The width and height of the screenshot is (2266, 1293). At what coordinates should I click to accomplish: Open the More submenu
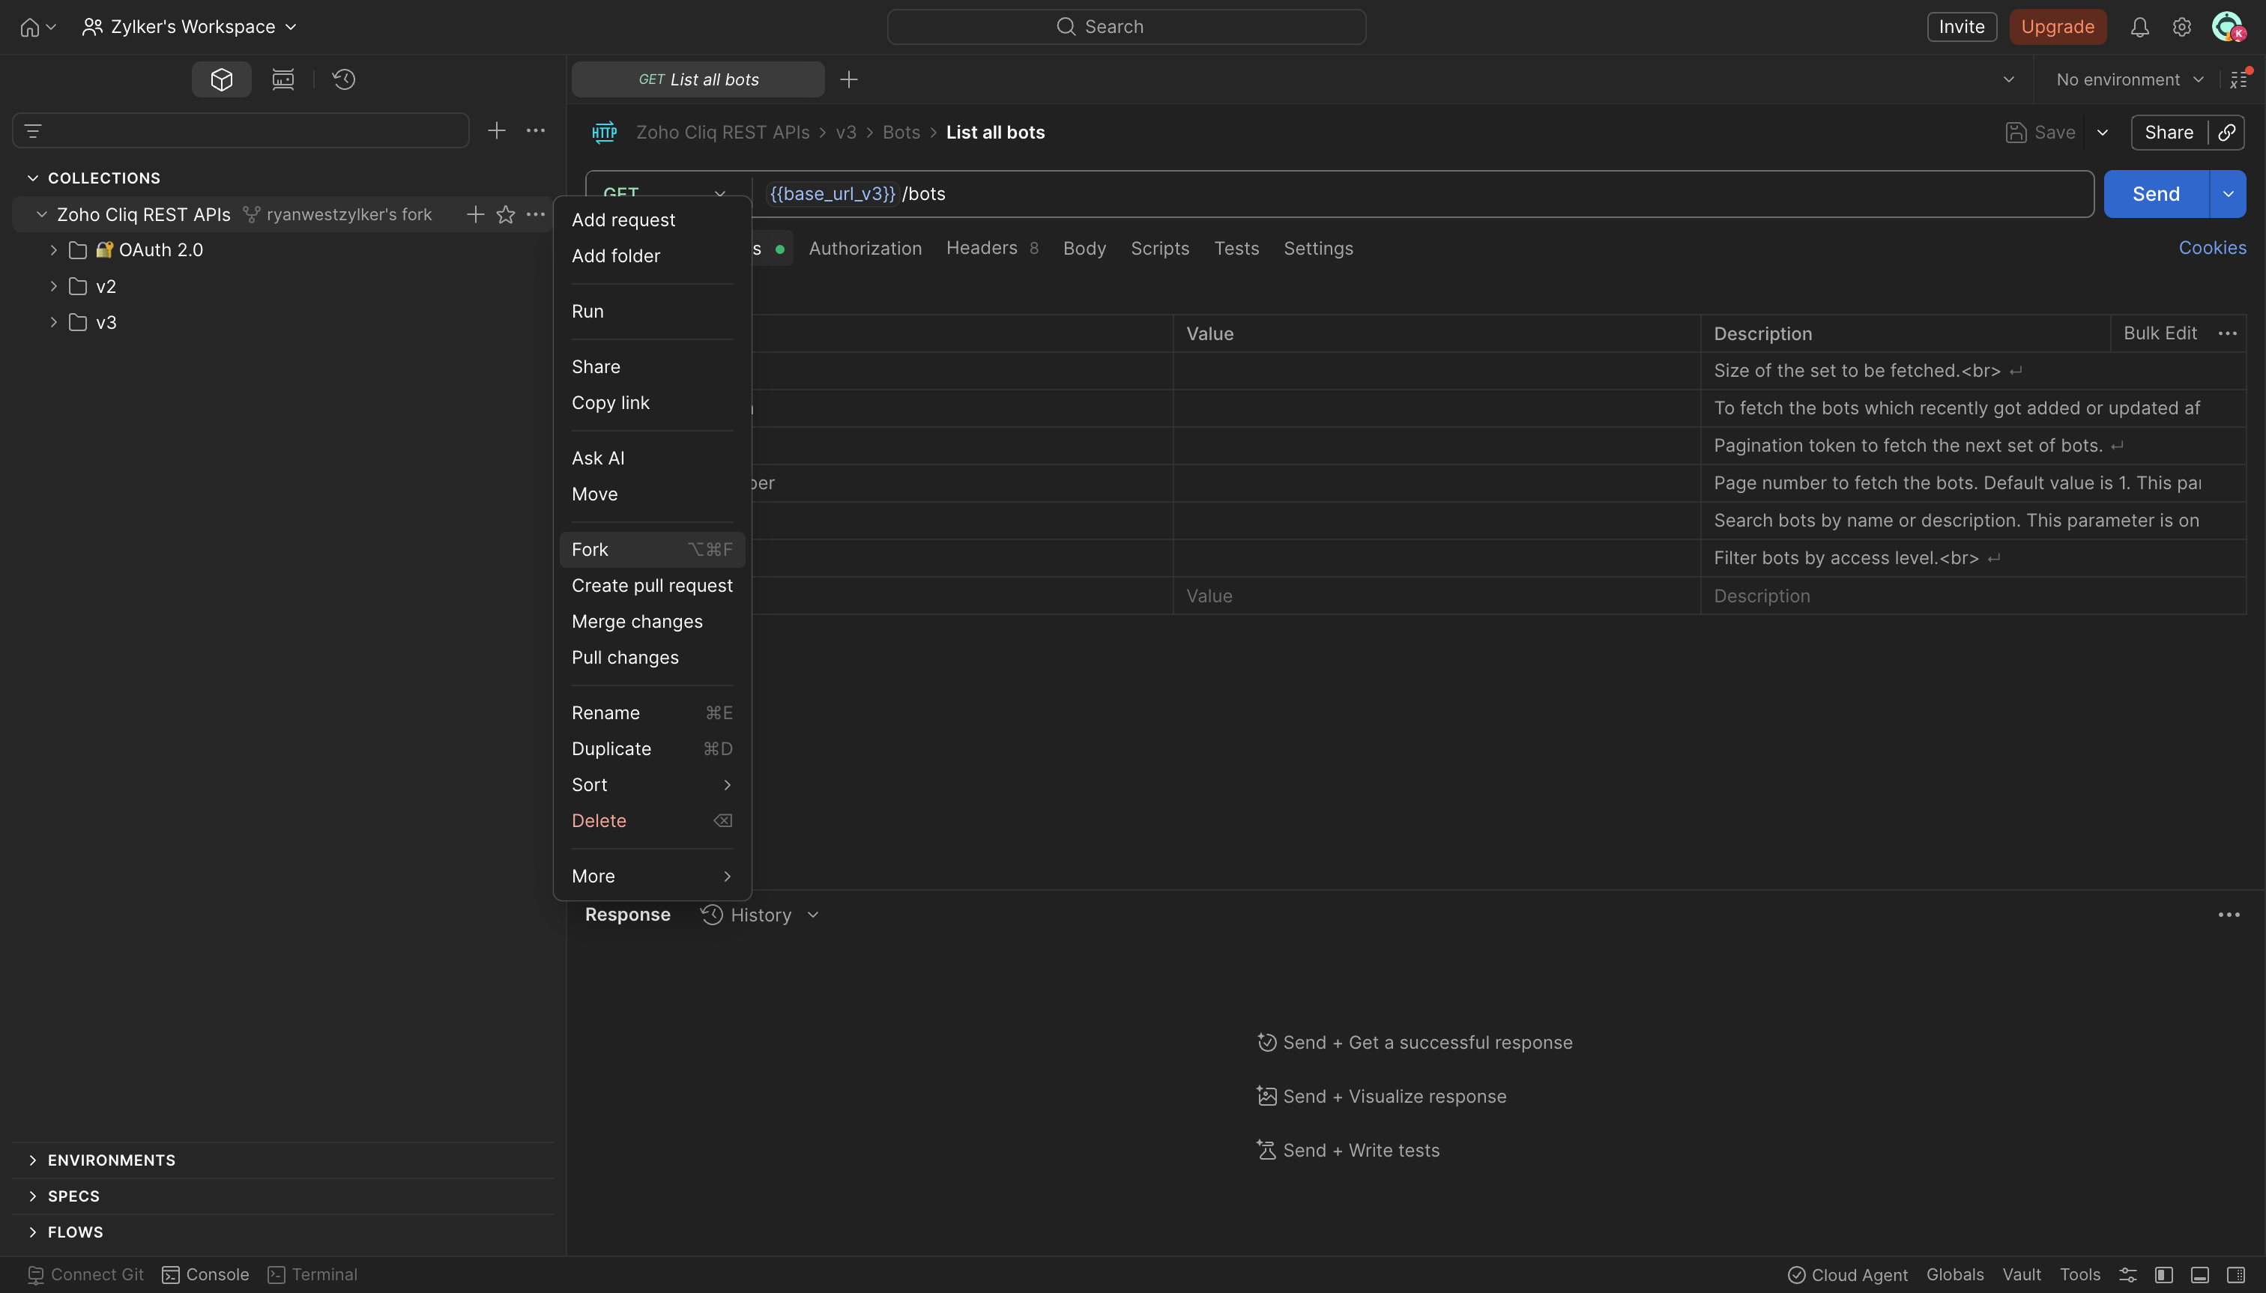(x=652, y=876)
